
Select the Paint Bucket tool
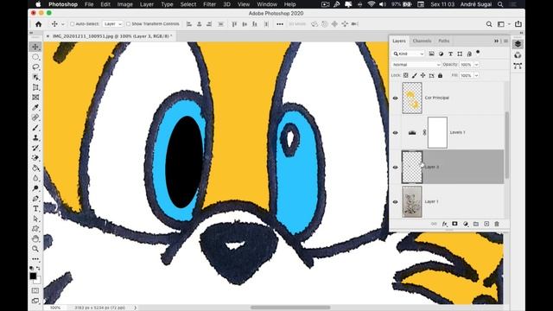(x=35, y=168)
